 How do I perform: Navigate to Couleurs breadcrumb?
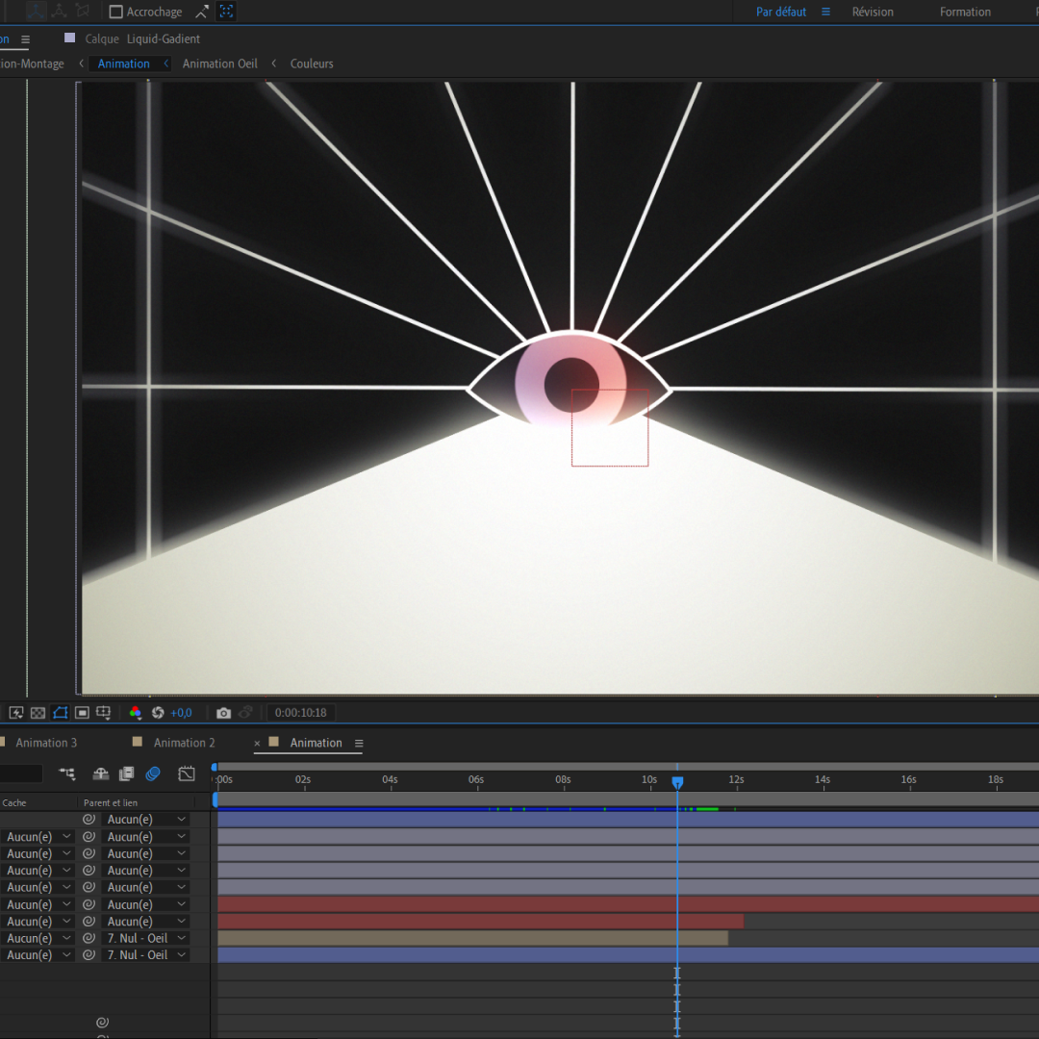coord(312,63)
